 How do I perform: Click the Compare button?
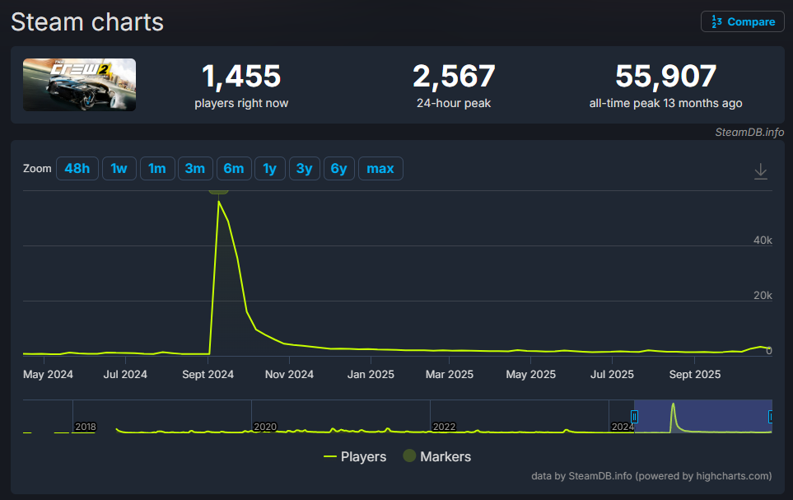[x=743, y=21]
